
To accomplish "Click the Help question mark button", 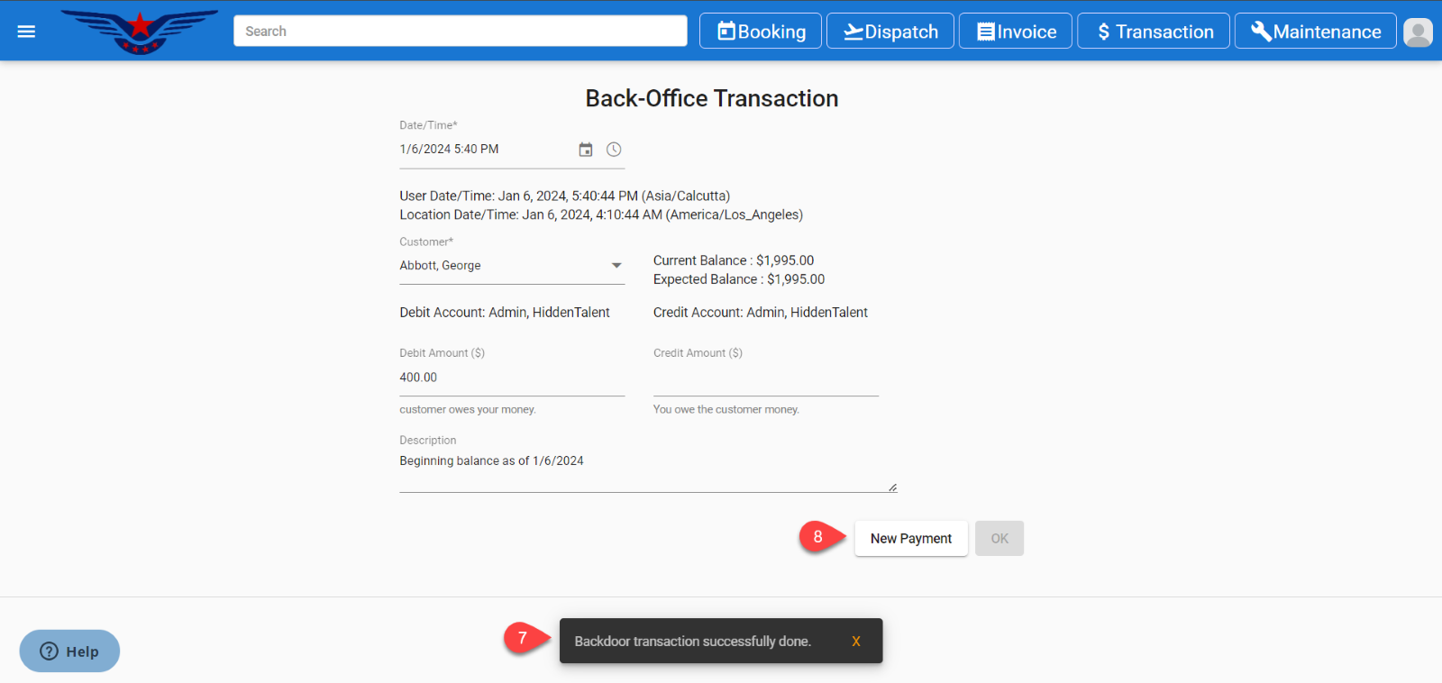I will click(69, 651).
